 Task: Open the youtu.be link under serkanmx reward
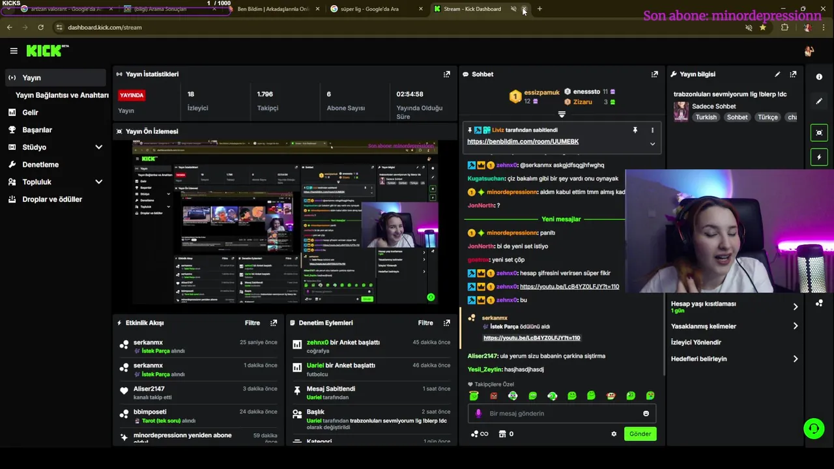click(532, 337)
